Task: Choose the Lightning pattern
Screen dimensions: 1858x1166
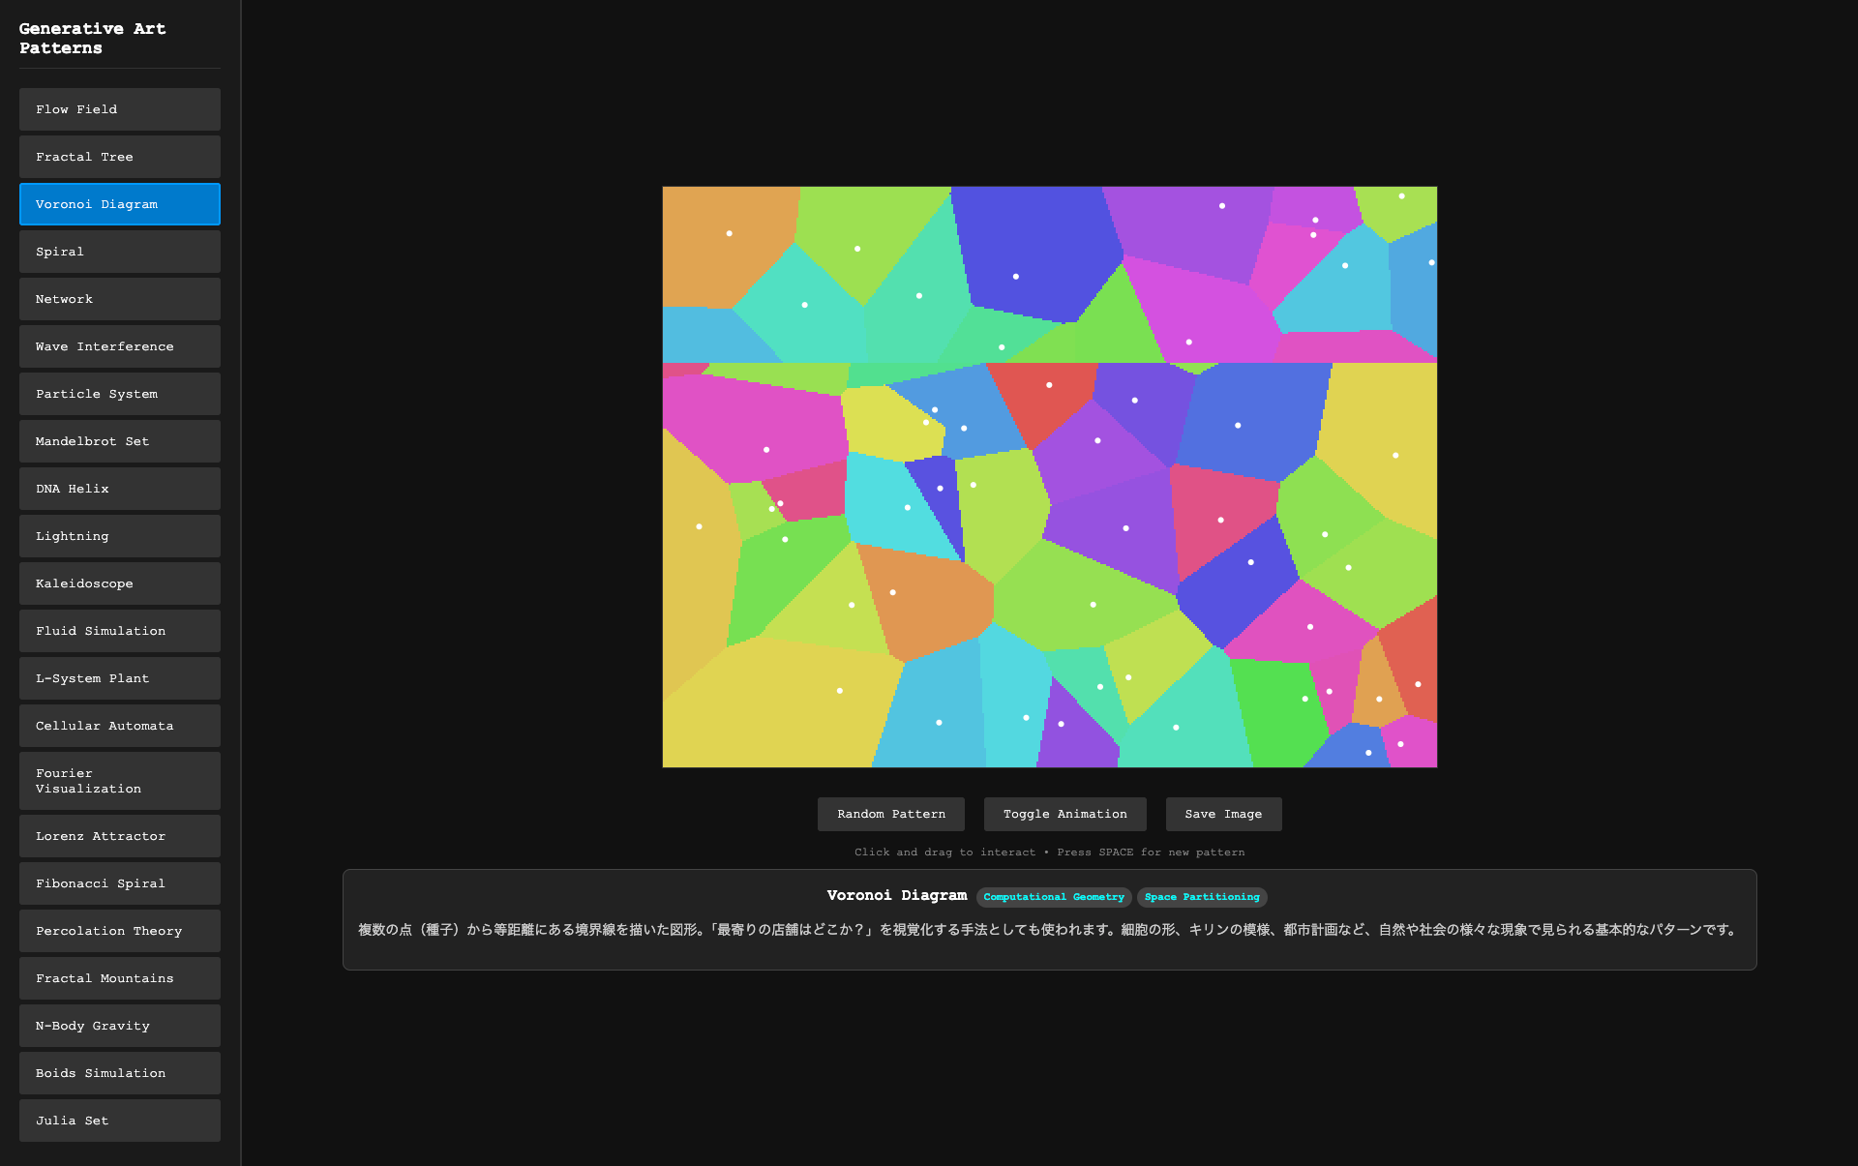Action: click(119, 536)
